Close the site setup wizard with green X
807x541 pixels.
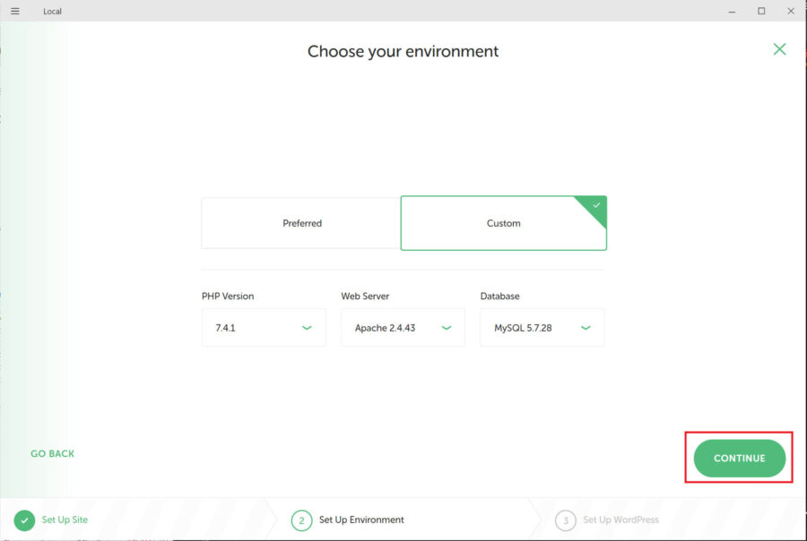click(779, 49)
